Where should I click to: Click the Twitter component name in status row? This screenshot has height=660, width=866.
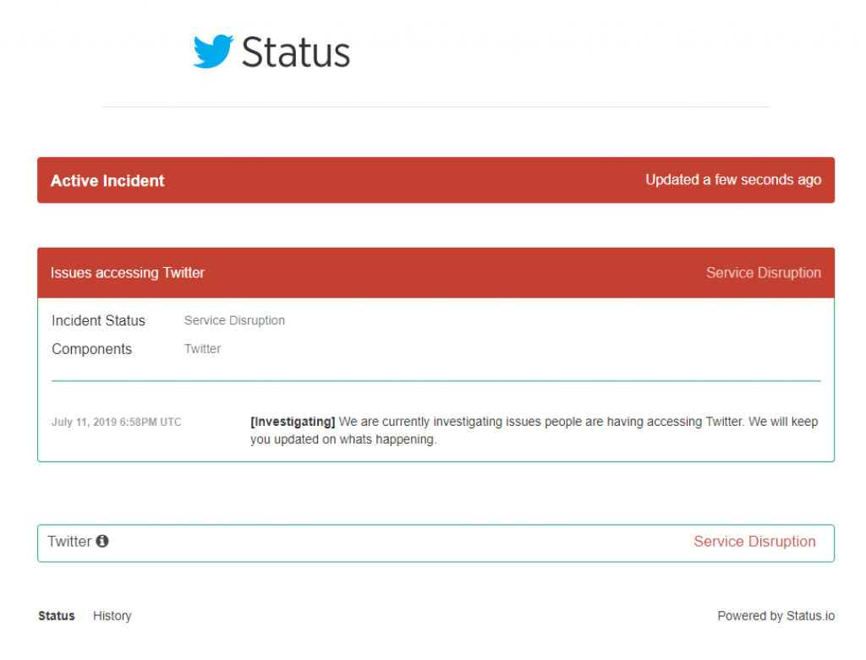(69, 542)
